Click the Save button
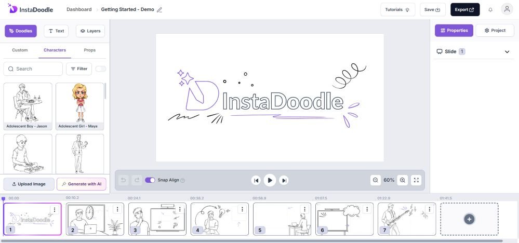The width and height of the screenshot is (519, 243). (x=433, y=9)
